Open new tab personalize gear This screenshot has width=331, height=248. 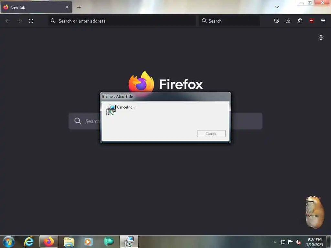pos(321,37)
